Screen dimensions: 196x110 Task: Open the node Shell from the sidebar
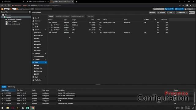pyautogui.click(x=36, y=27)
